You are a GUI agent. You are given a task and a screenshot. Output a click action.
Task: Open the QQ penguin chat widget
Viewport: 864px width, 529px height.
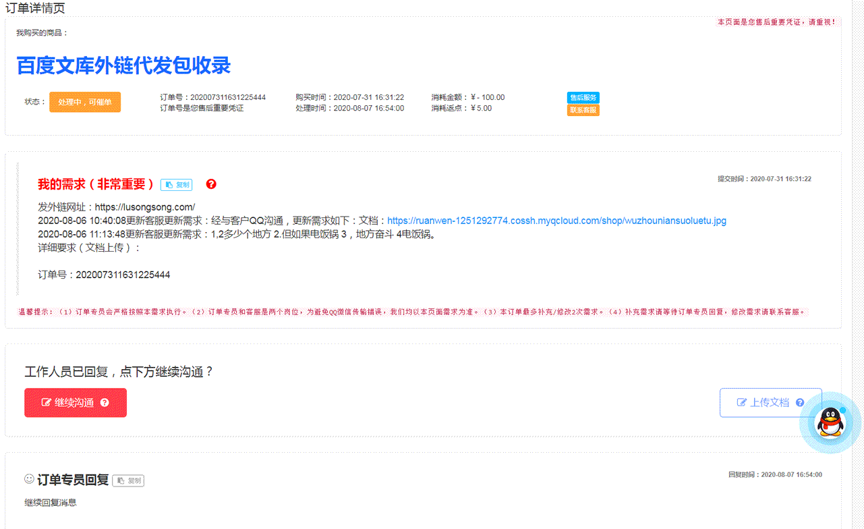click(830, 422)
